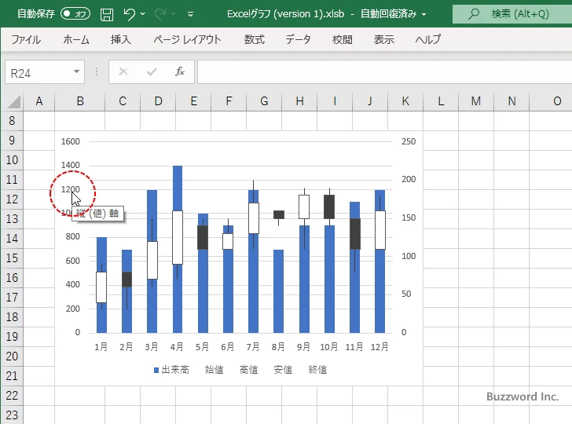572x424 pixels.
Task: Open the ファイル tab
Action: 26,39
